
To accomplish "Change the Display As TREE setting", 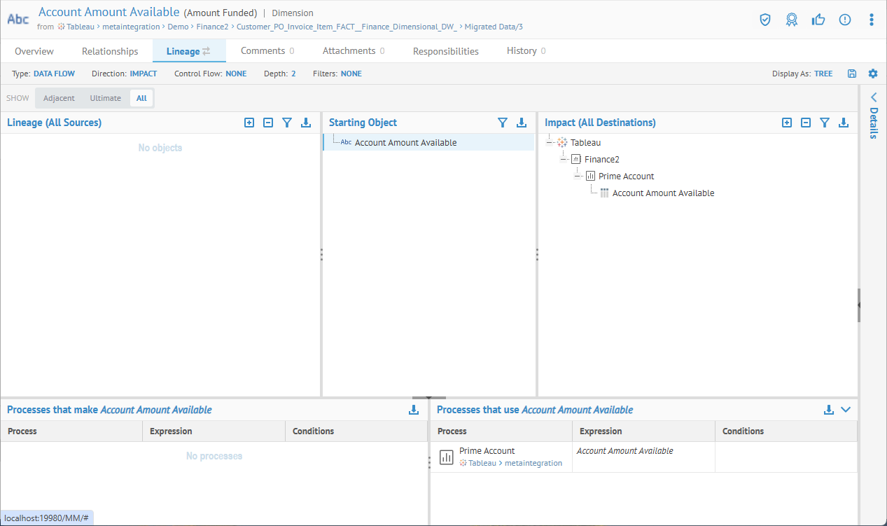I will pyautogui.click(x=823, y=74).
